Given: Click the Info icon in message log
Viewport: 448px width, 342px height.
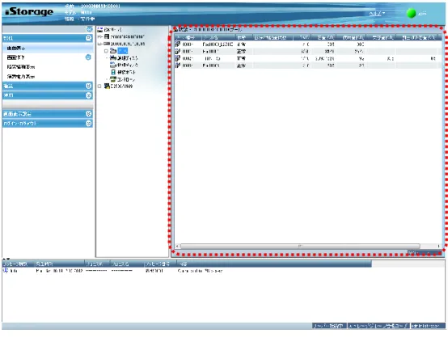Looking at the screenshot, I should point(6,270).
